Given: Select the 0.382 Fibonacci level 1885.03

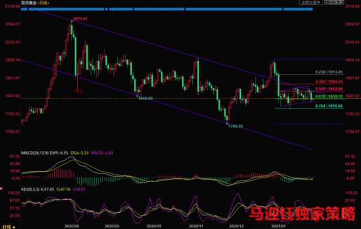Looking at the screenshot, I should pos(329,82).
